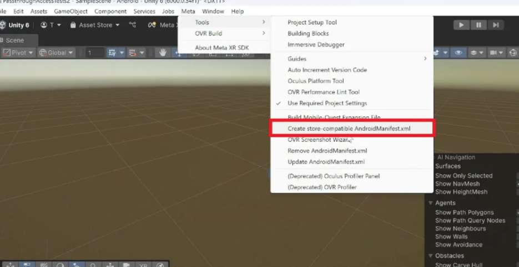The width and height of the screenshot is (519, 267).
Task: Open OVR Screenshot Wizard
Action: (x=352, y=140)
